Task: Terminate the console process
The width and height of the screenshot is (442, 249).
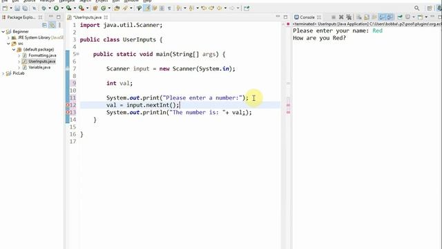Action: [x=333, y=17]
